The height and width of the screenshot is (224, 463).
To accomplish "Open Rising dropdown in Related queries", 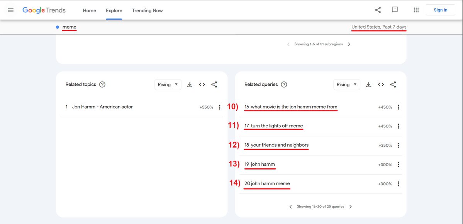I will 347,85.
